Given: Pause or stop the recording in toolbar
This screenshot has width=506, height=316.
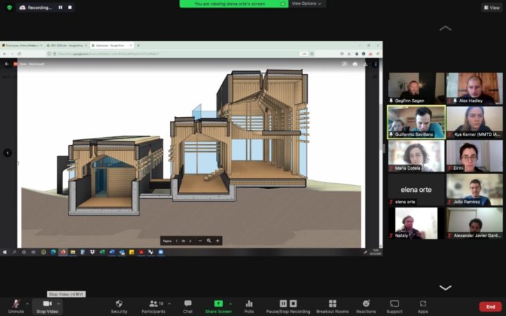Looking at the screenshot, I should click(x=288, y=305).
